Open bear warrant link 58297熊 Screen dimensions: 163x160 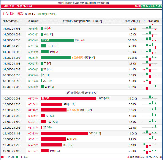tap(33, 46)
